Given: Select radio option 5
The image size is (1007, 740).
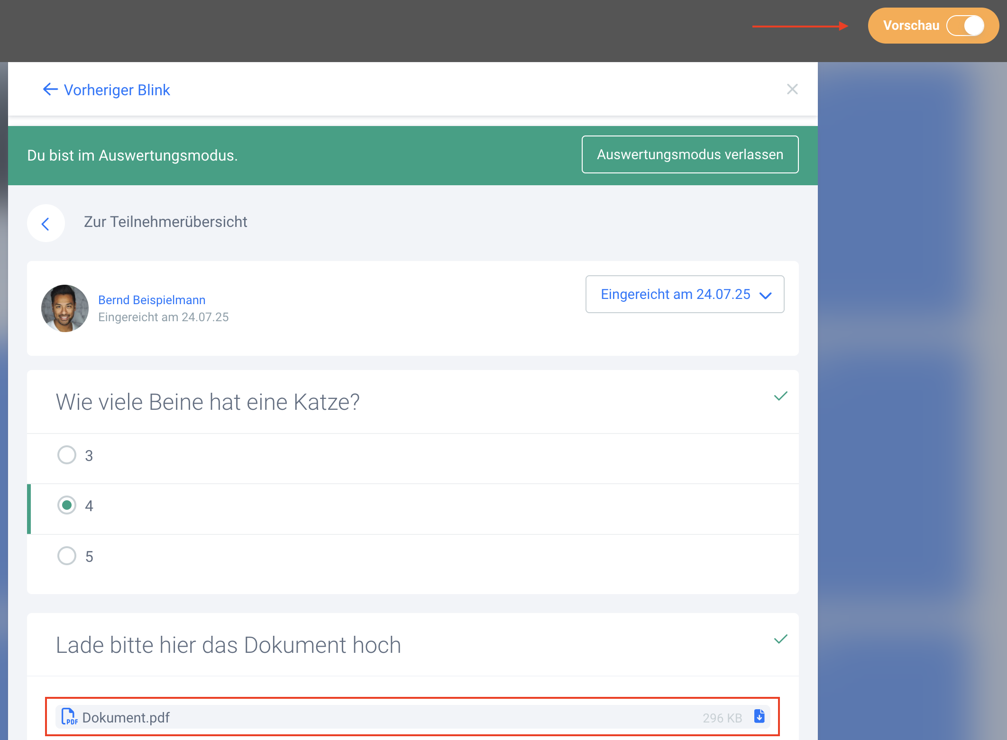Looking at the screenshot, I should 67,556.
